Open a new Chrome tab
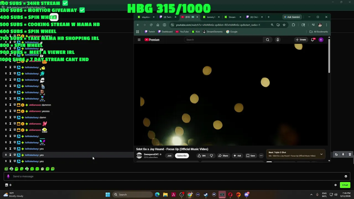 click(x=269, y=17)
